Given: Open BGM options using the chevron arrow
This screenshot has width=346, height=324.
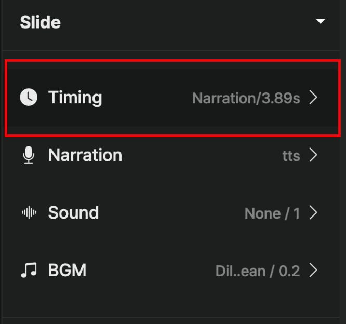Looking at the screenshot, I should pos(313,270).
